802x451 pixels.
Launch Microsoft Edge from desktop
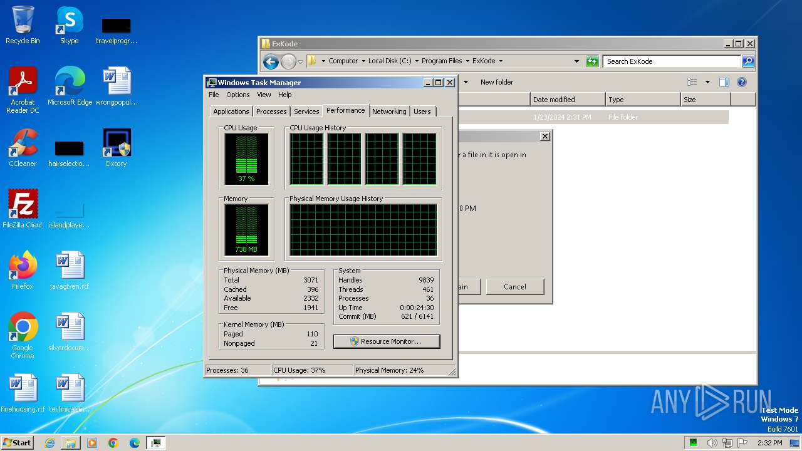[x=70, y=86]
